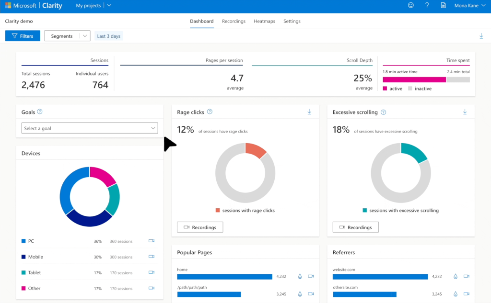Open the Filters panel
This screenshot has height=303, width=491.
[23, 36]
